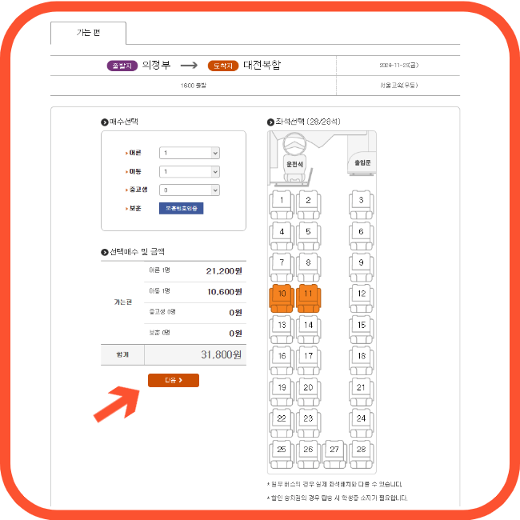Open the 중고생 (student) count dropdown

190,190
